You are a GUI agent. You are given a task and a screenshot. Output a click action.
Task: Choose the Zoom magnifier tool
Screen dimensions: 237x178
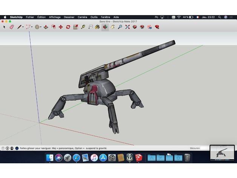click(120, 27)
